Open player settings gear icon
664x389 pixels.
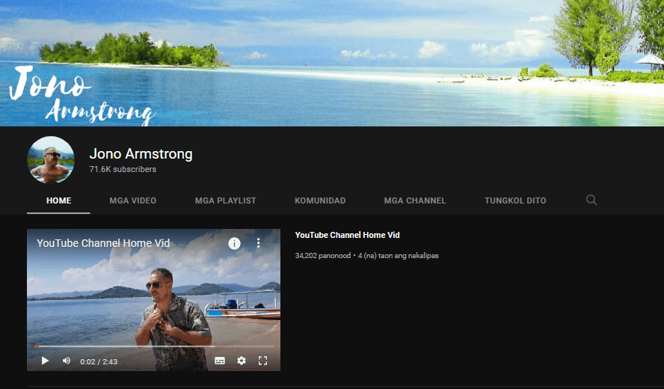(x=242, y=361)
